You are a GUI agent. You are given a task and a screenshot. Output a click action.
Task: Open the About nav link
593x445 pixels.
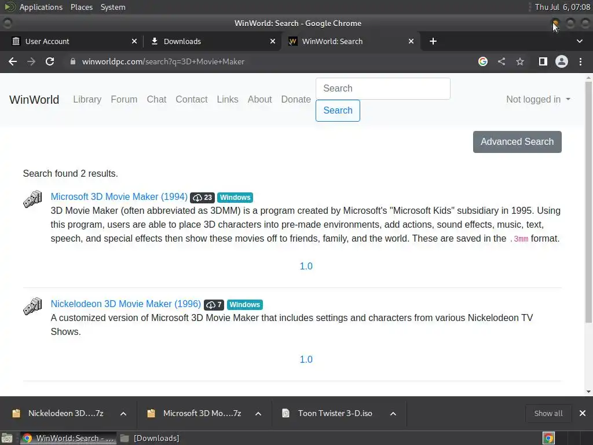(260, 100)
